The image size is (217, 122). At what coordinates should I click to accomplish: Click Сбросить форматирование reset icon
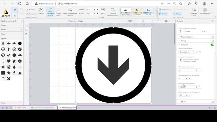113,10
